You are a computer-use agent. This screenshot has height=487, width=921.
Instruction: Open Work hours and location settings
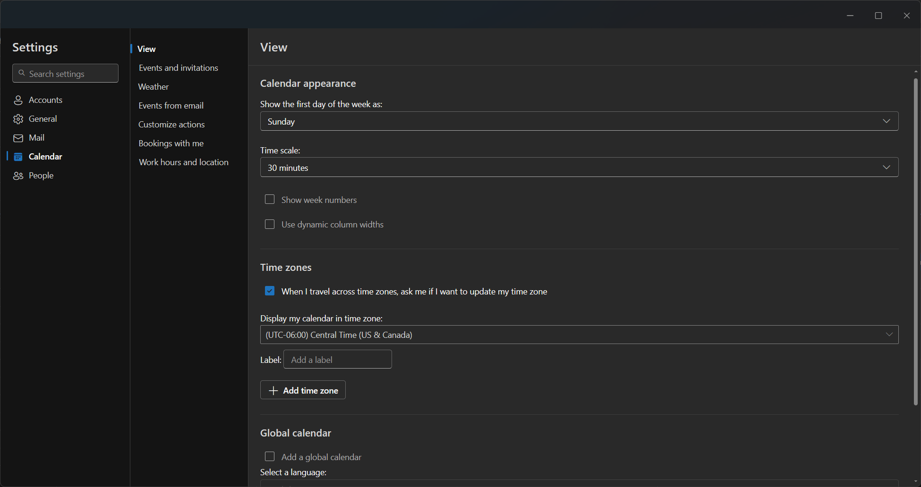pyautogui.click(x=184, y=162)
